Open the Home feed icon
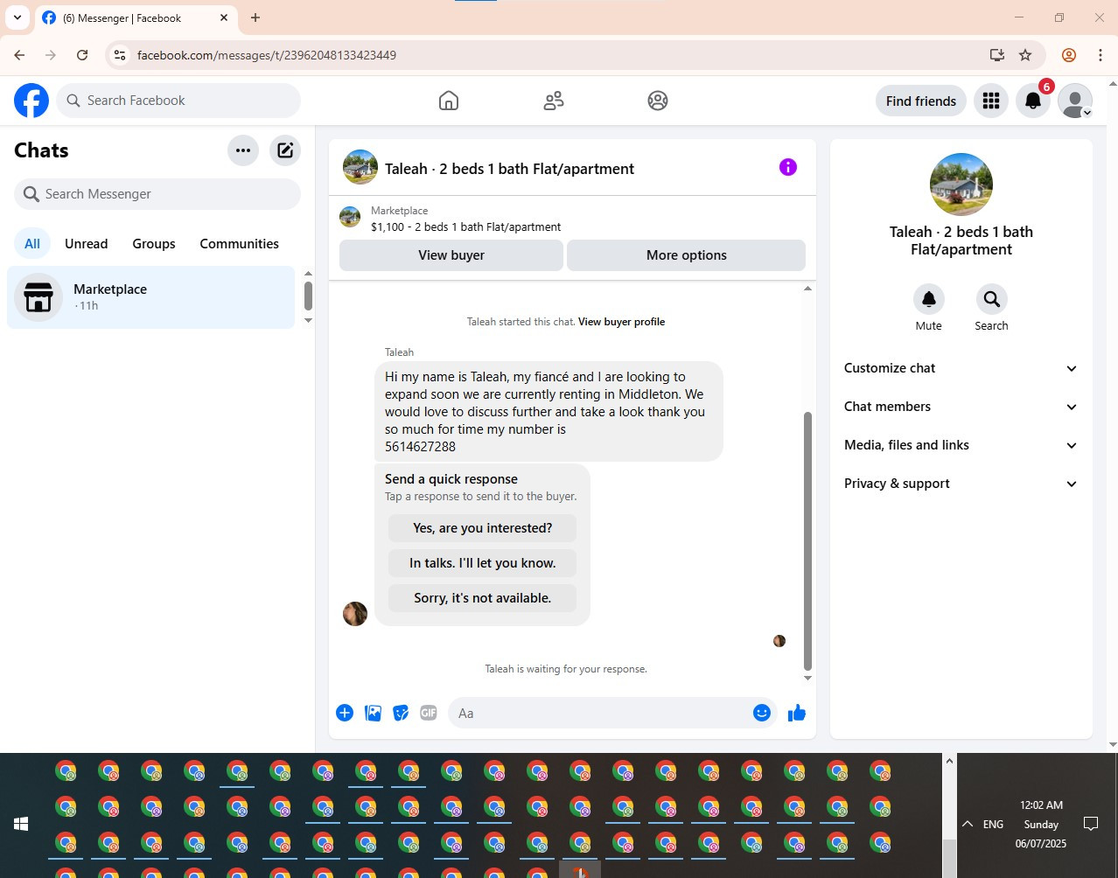Viewport: 1118px width, 878px height. click(449, 101)
